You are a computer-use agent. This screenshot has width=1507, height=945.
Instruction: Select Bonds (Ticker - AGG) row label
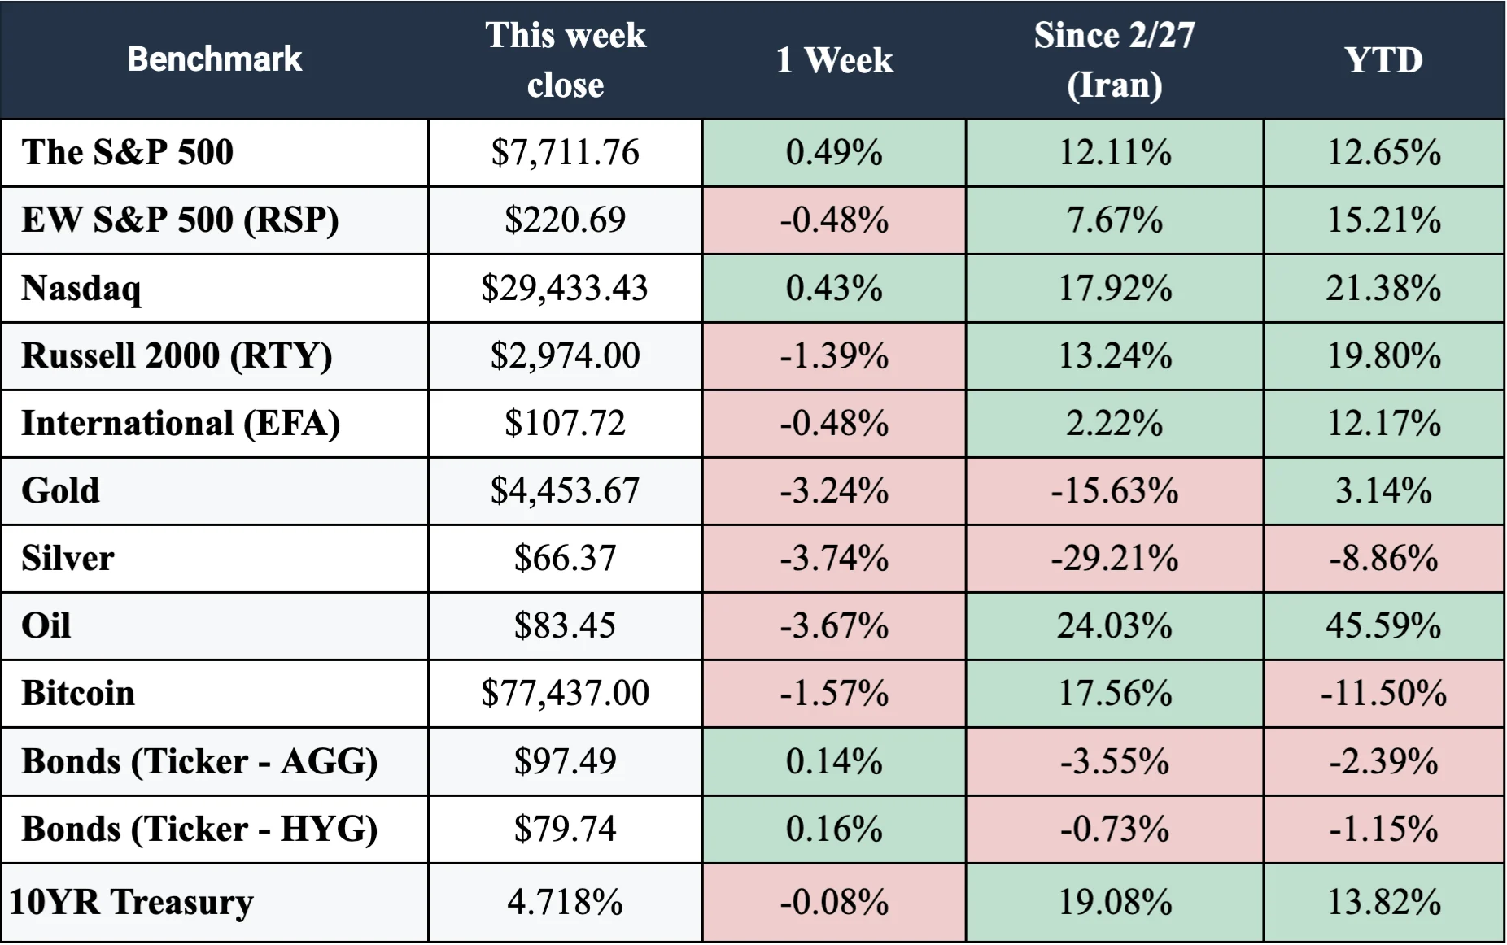pyautogui.click(x=199, y=762)
